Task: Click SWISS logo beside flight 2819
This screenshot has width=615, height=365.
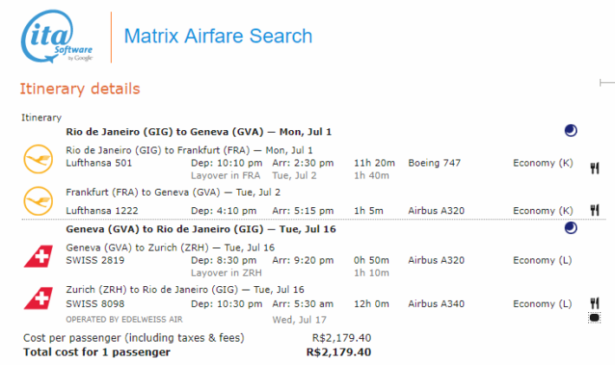Action: point(38,257)
